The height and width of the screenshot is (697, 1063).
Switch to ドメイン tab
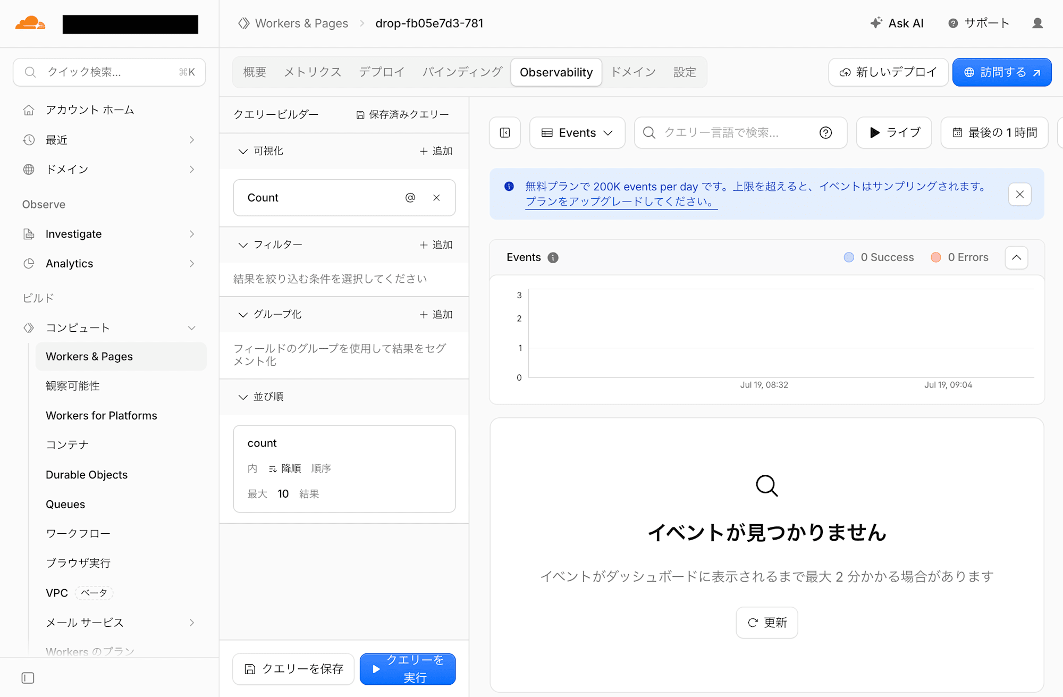click(633, 72)
